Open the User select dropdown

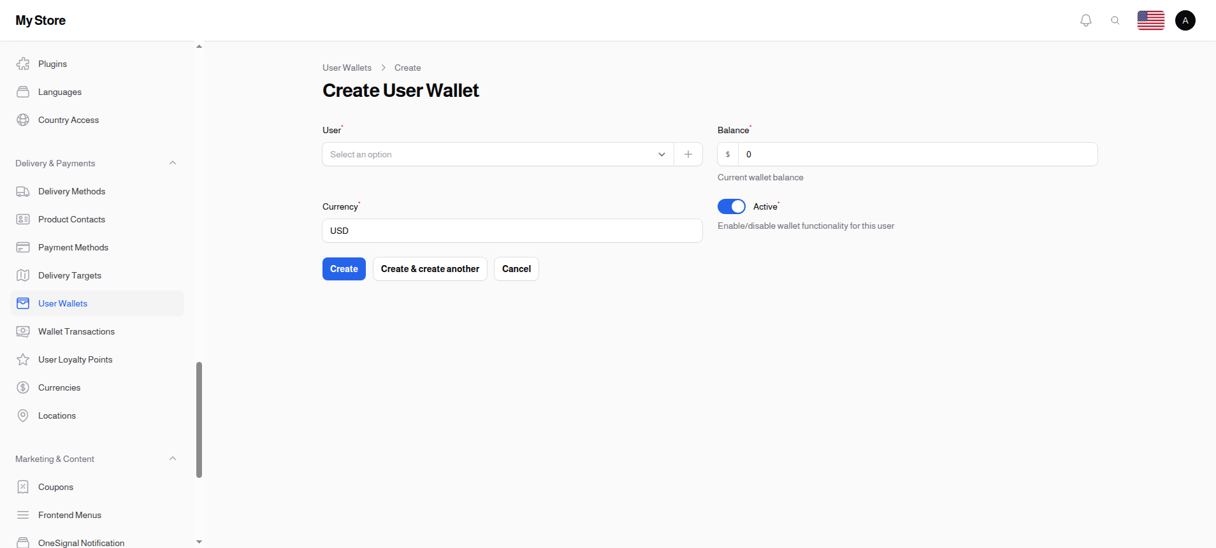point(498,154)
